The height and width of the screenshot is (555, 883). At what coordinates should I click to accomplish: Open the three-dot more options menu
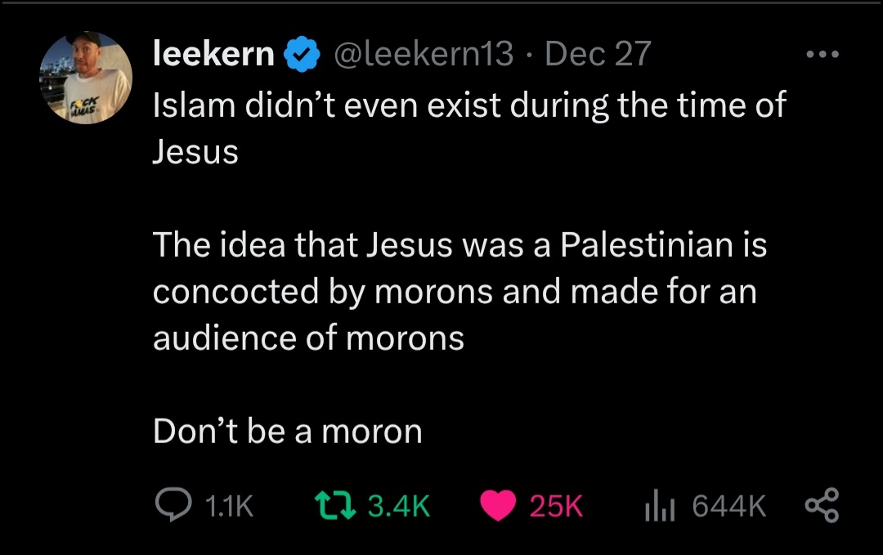coord(822,55)
